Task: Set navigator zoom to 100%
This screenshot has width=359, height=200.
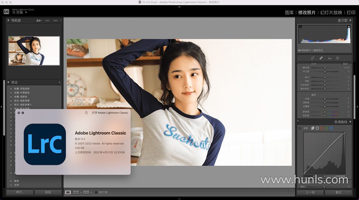Action: pyautogui.click(x=47, y=21)
